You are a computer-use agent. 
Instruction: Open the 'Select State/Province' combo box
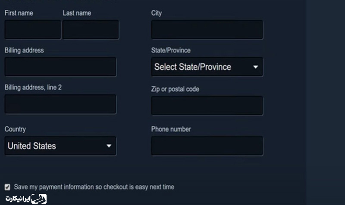click(x=207, y=67)
